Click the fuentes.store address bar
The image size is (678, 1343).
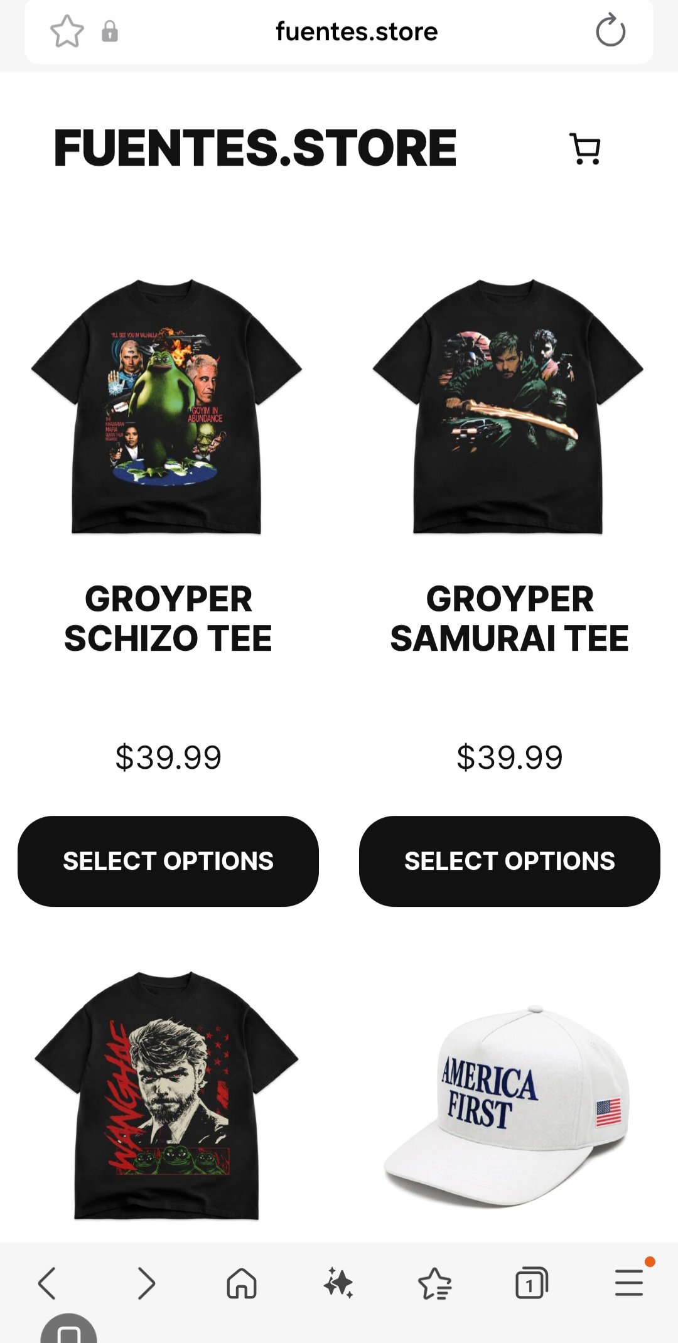(357, 31)
